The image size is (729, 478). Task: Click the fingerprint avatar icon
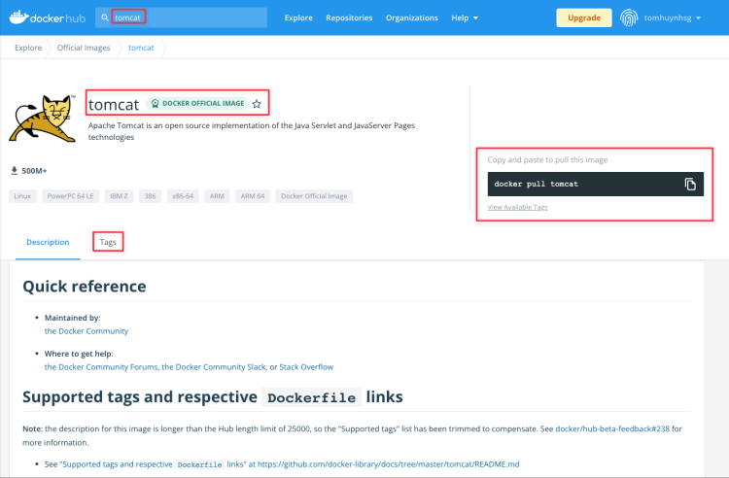629,17
